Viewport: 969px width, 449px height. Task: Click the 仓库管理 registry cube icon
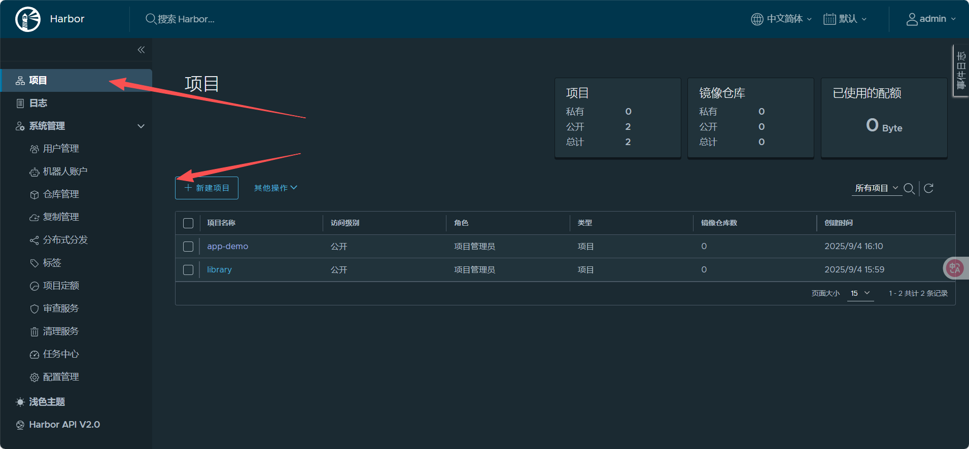click(34, 195)
